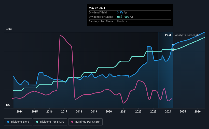The width and height of the screenshot is (209, 129).
Task: Click the teal Dividend Per Share legend dot
Action: point(37,122)
